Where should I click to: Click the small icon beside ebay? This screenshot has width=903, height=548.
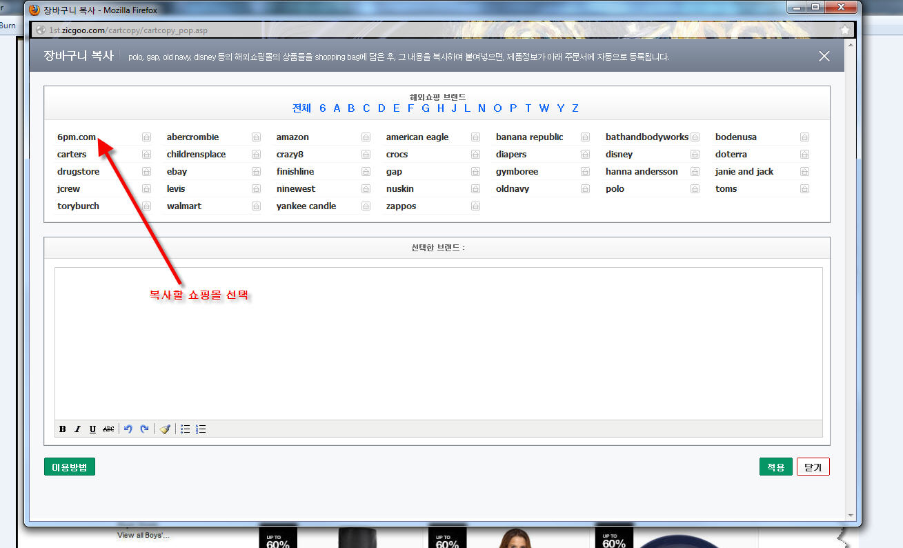coord(256,172)
